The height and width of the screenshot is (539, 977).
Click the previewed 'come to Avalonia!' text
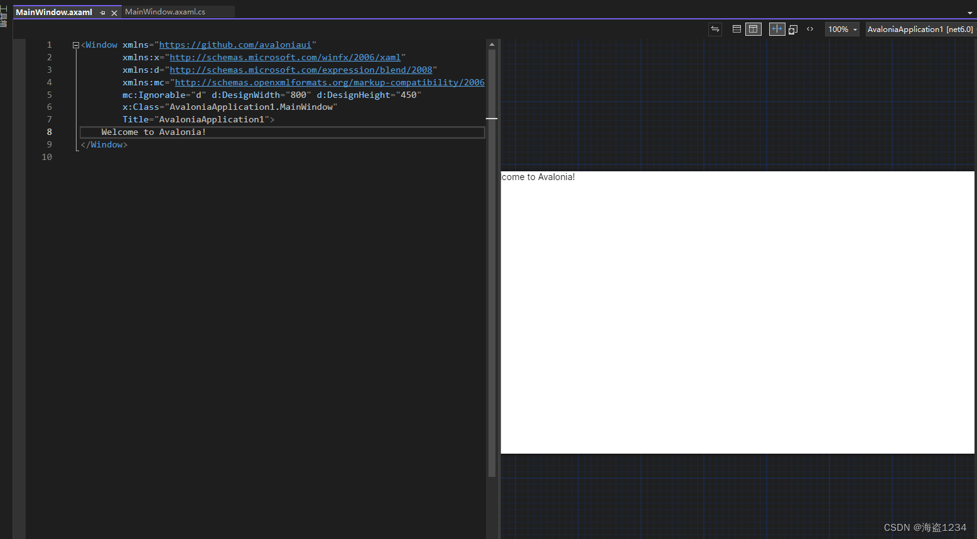[x=538, y=177]
